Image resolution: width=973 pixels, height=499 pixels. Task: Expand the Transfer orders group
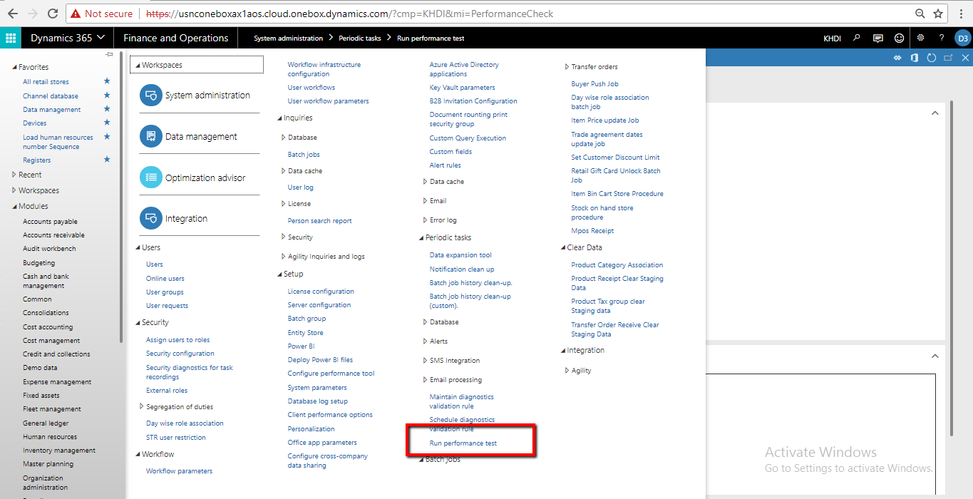[567, 67]
